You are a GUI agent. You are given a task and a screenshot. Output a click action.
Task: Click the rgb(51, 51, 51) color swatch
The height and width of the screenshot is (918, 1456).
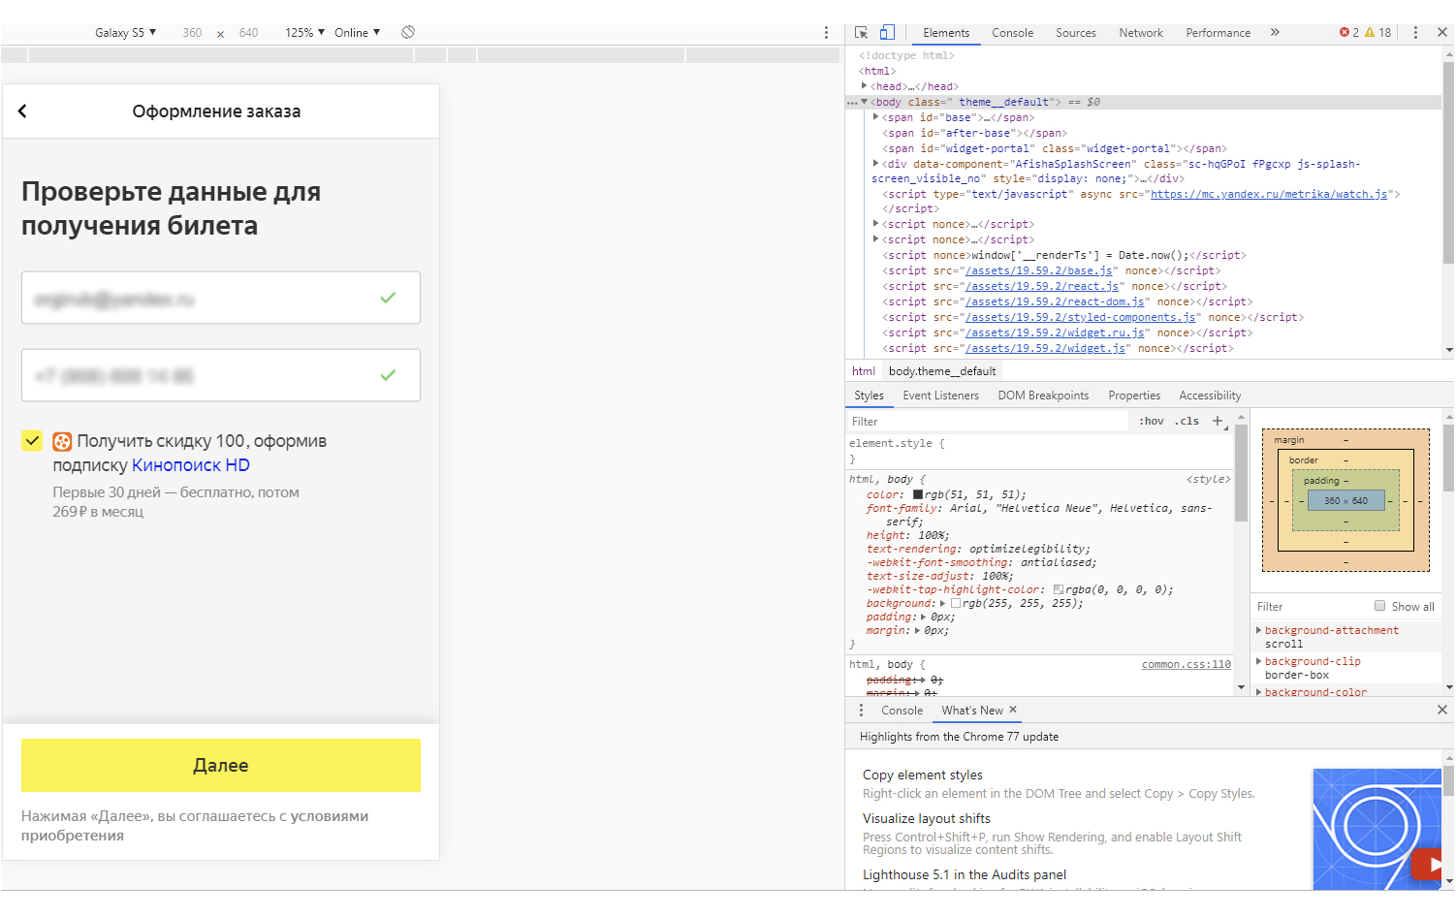[x=918, y=494]
